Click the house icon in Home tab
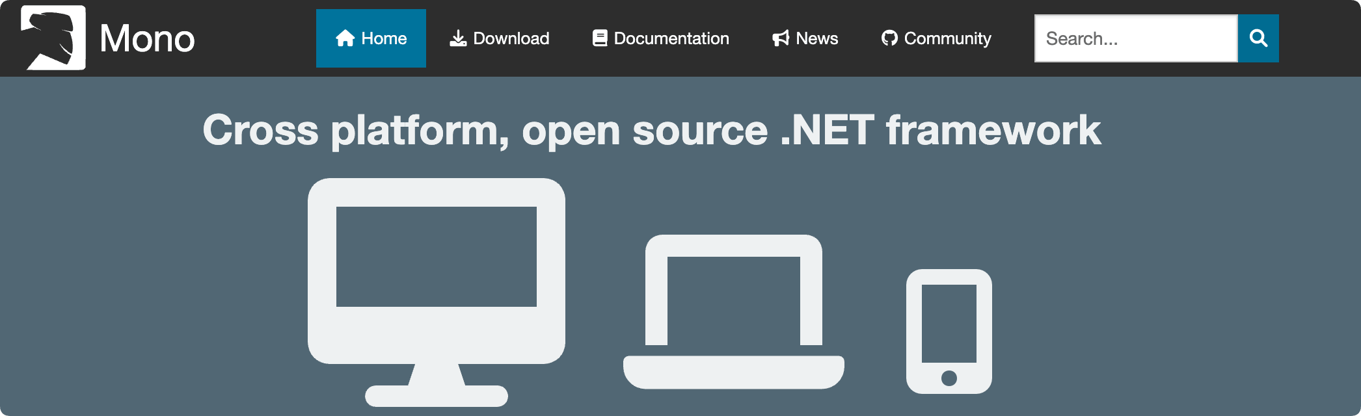This screenshot has height=416, width=1361. [x=345, y=38]
